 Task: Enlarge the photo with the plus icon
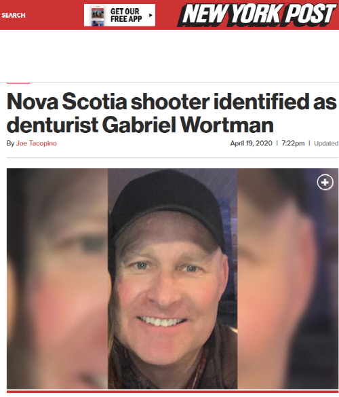pos(325,182)
